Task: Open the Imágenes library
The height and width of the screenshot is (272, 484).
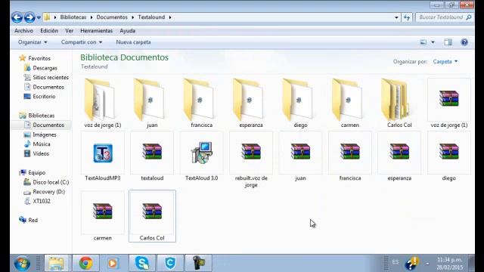Action: tap(45, 134)
